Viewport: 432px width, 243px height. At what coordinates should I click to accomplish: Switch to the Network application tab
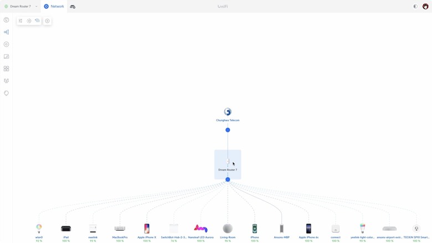pos(54,6)
